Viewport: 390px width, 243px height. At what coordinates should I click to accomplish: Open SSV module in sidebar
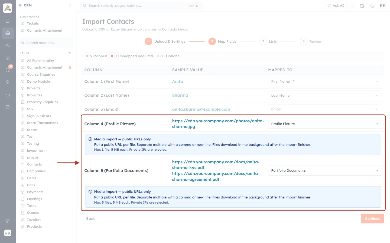point(30,109)
